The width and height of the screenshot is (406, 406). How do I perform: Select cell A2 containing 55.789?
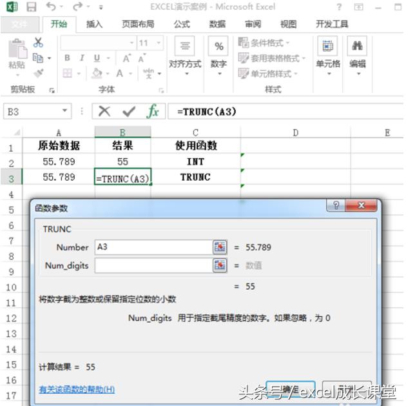pos(59,161)
